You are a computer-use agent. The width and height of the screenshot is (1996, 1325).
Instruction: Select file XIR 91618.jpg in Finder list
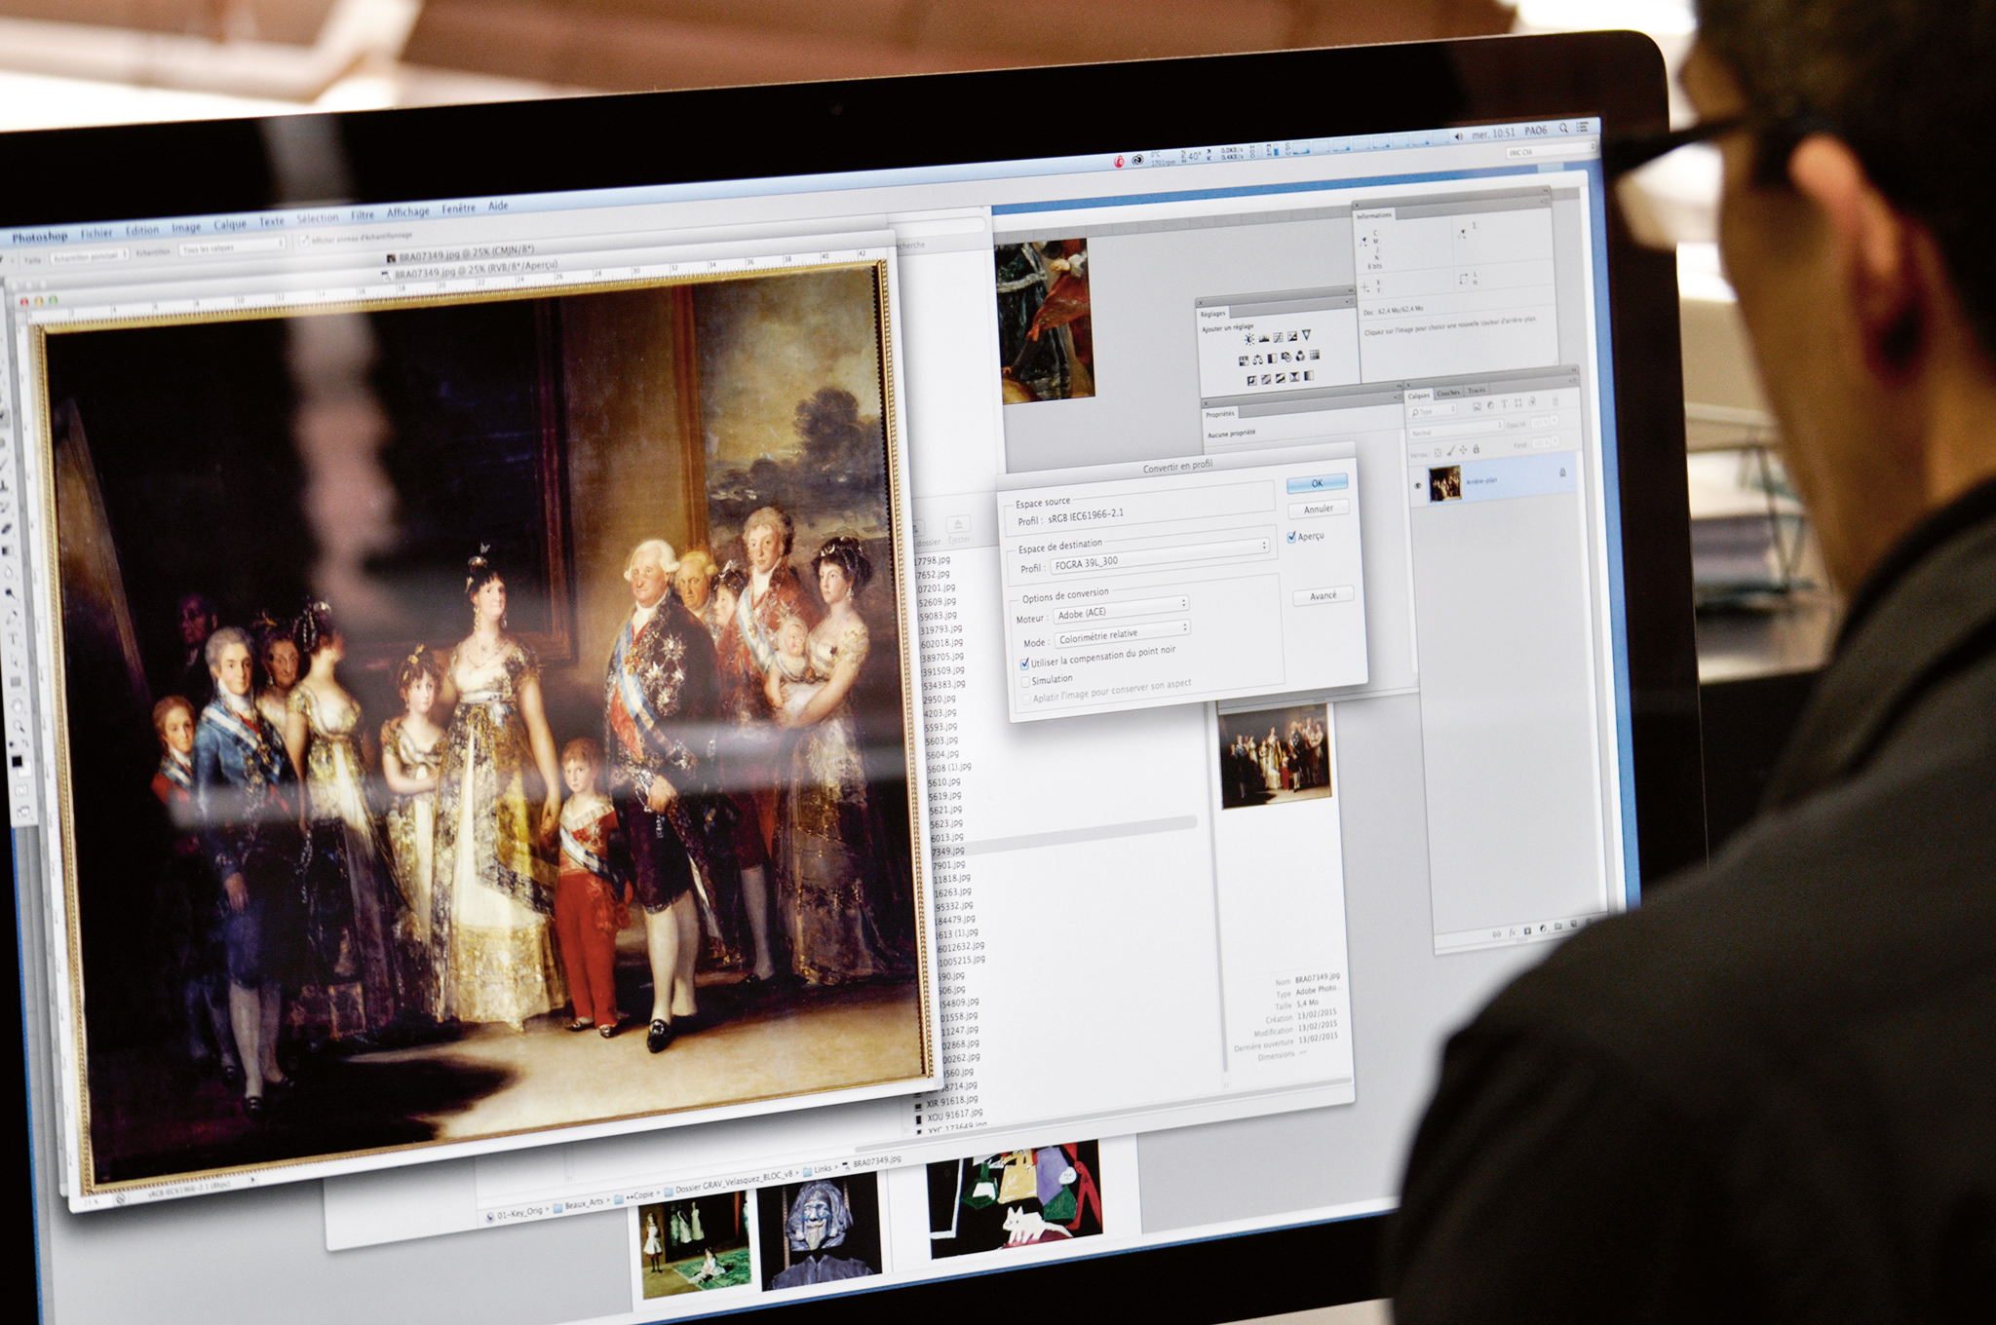pos(952,1102)
